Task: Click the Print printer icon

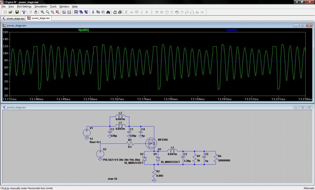Action: point(120,12)
